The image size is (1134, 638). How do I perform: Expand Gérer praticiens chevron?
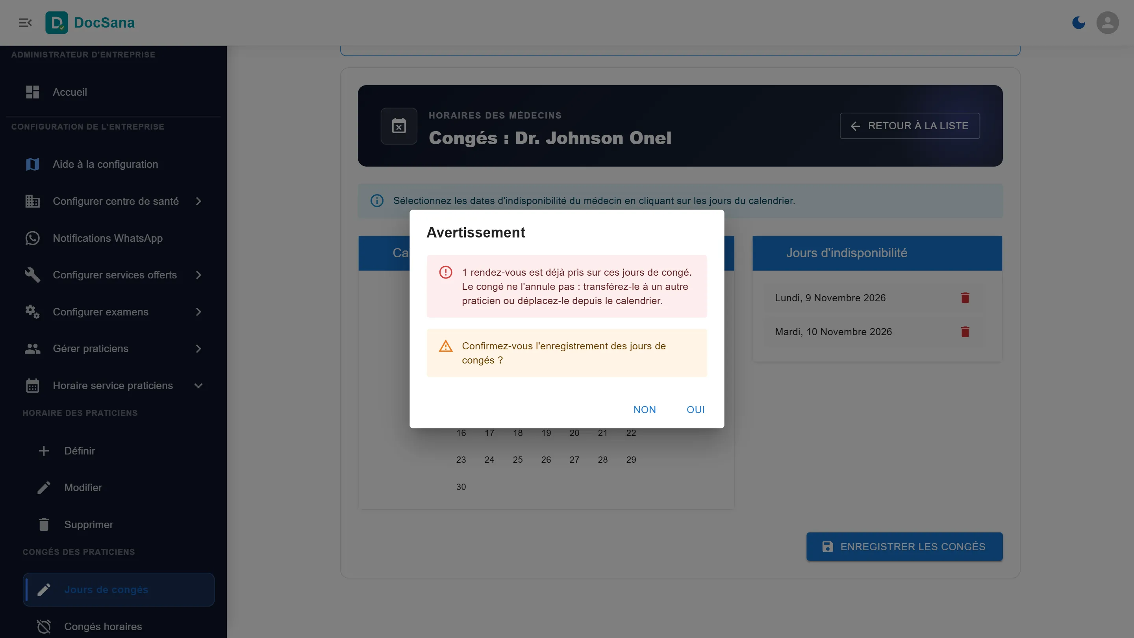(198, 349)
